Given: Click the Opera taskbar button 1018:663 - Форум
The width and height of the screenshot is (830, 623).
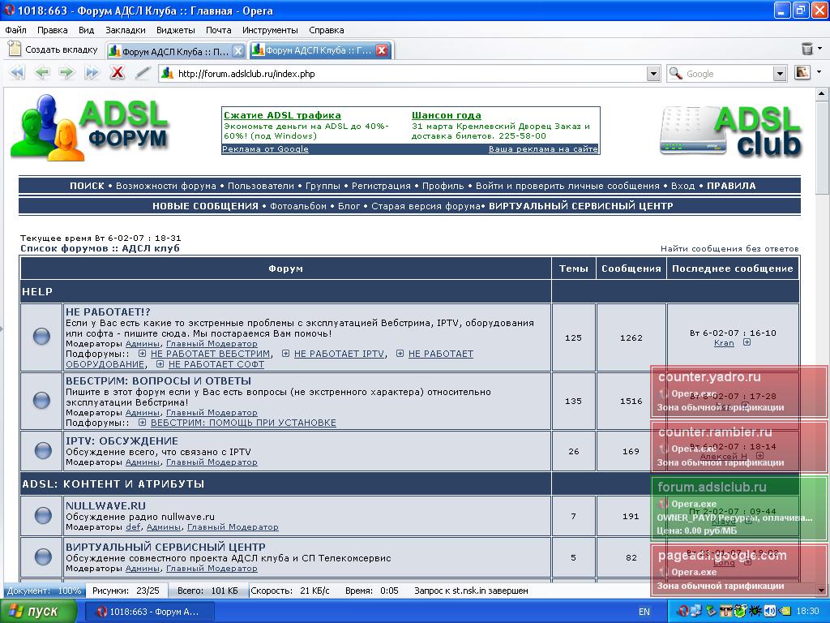Looking at the screenshot, I should click(x=149, y=612).
